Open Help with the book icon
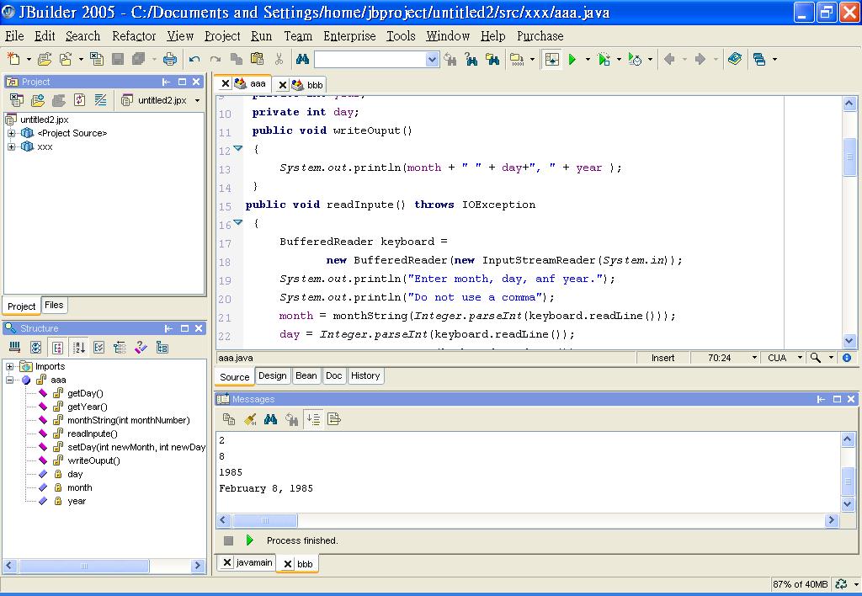 tap(734, 59)
